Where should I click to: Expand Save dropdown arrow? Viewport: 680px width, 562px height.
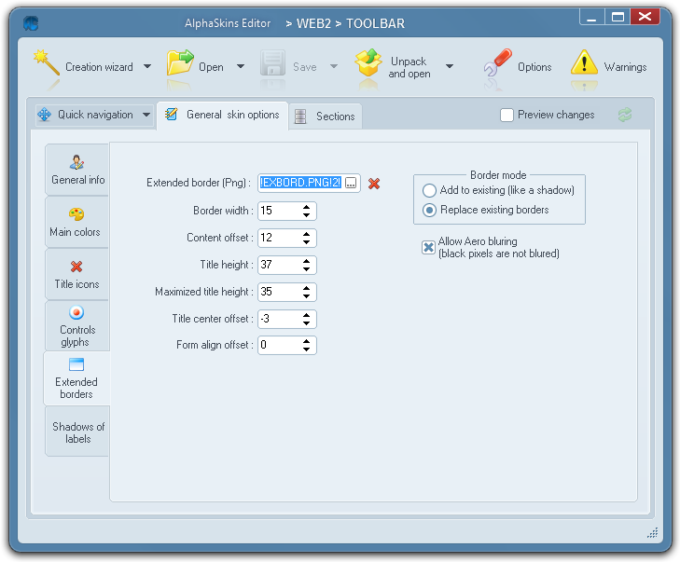(x=334, y=67)
